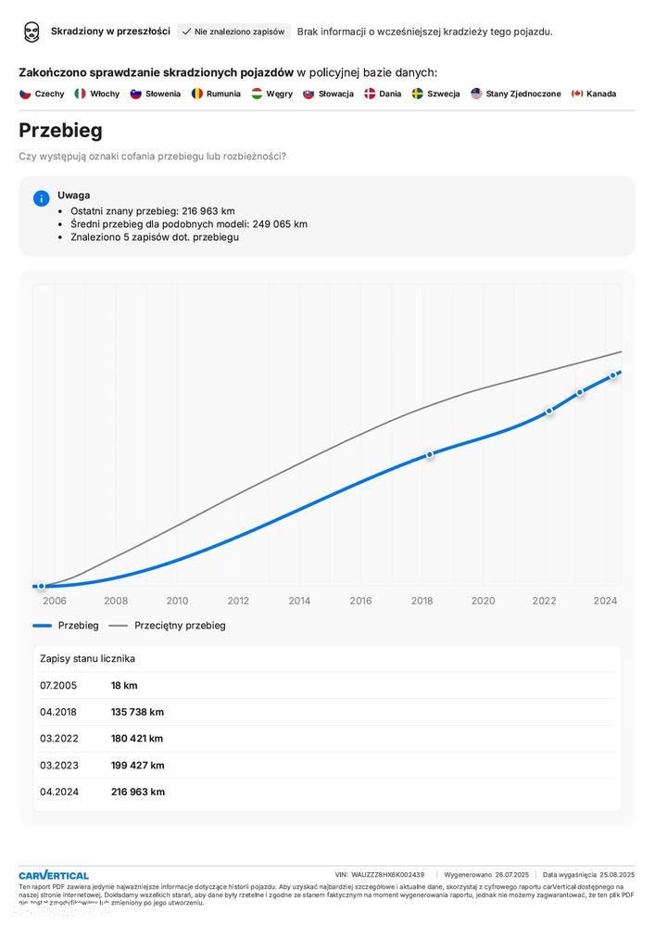This screenshot has height=926, width=655.
Task: Click the first 2005 mileage data point
Action: coord(41,586)
